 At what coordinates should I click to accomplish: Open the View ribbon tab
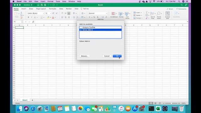click(x=76, y=9)
